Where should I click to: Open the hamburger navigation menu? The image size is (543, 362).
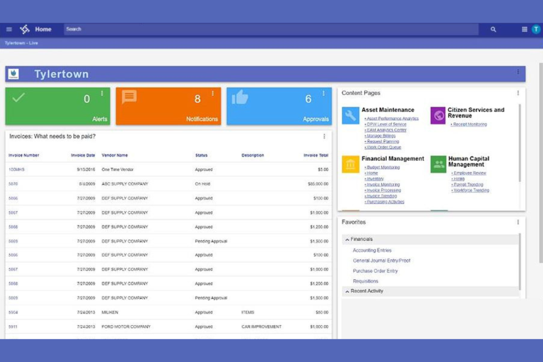pos(9,29)
